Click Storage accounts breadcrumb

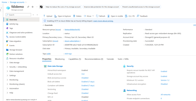[x=17, y=2]
